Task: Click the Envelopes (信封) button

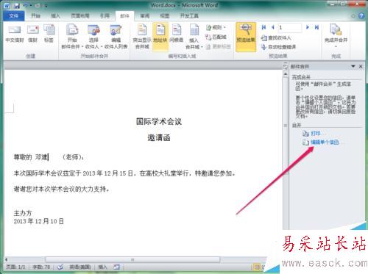Action: coord(32,34)
